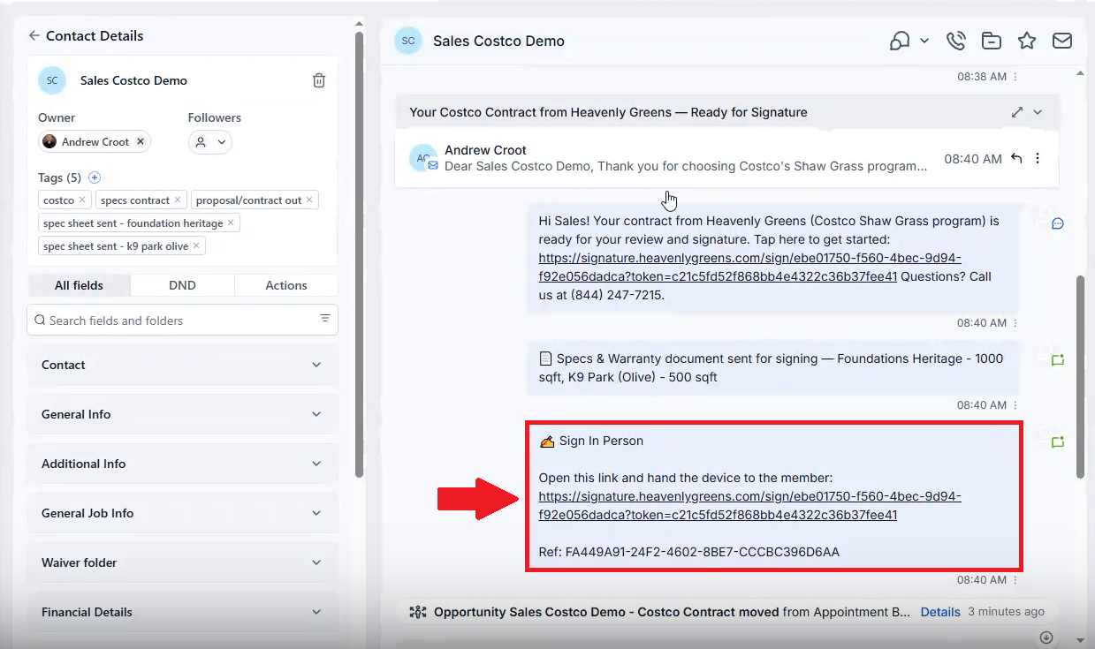Expand the Financial Details section
1095x649 pixels.
[x=182, y=612]
